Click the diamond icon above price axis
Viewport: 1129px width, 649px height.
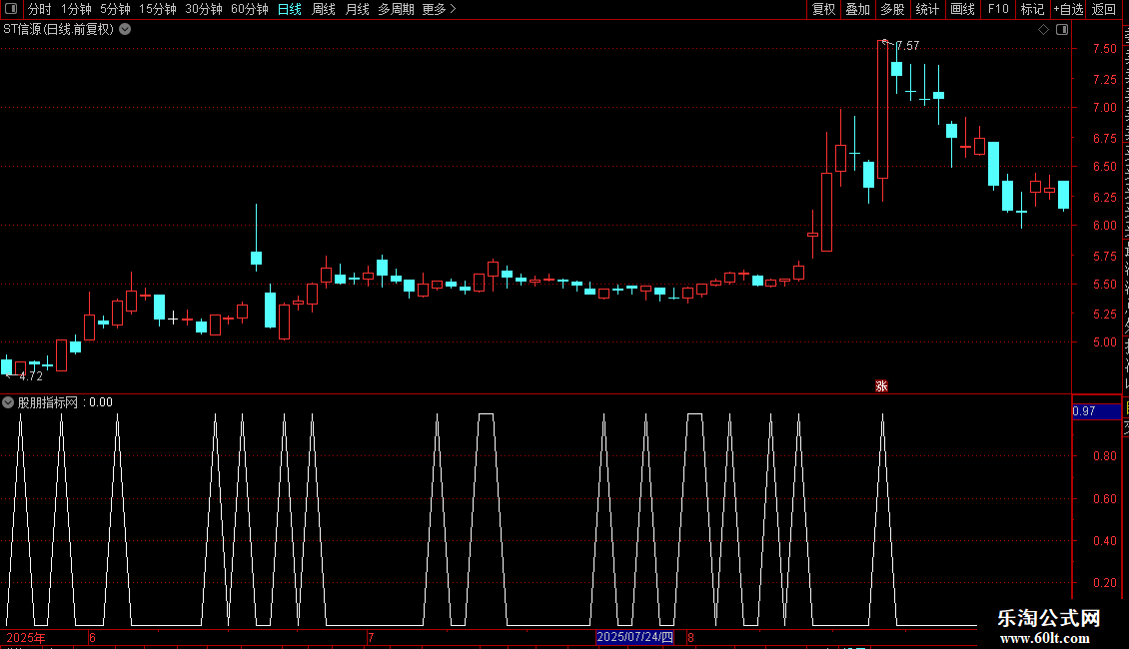pos(1043,30)
